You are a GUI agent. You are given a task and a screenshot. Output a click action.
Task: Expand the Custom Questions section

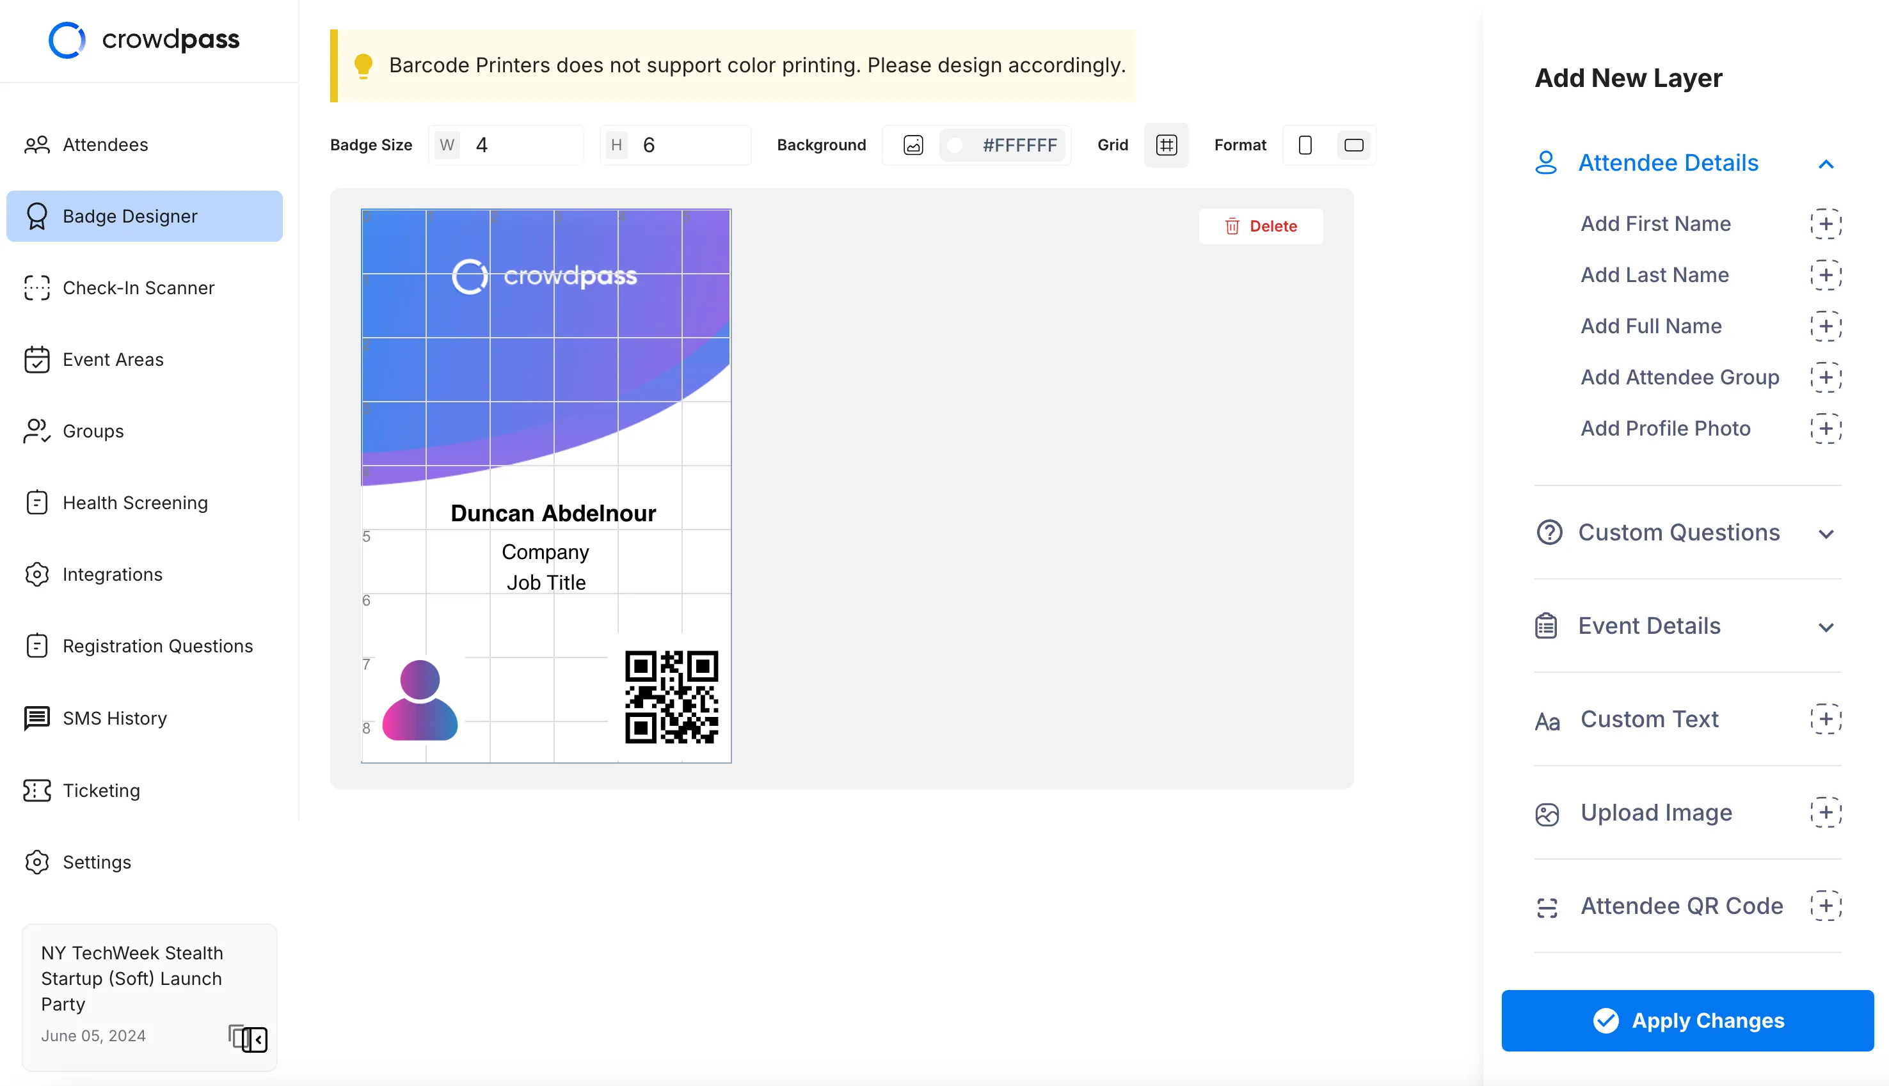1826,533
